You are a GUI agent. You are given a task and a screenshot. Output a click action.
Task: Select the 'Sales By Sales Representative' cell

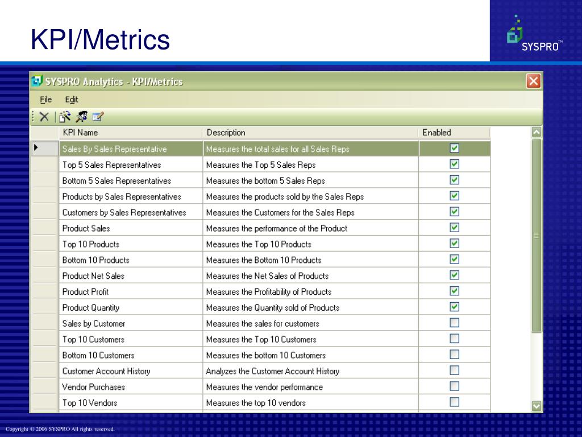click(x=131, y=149)
